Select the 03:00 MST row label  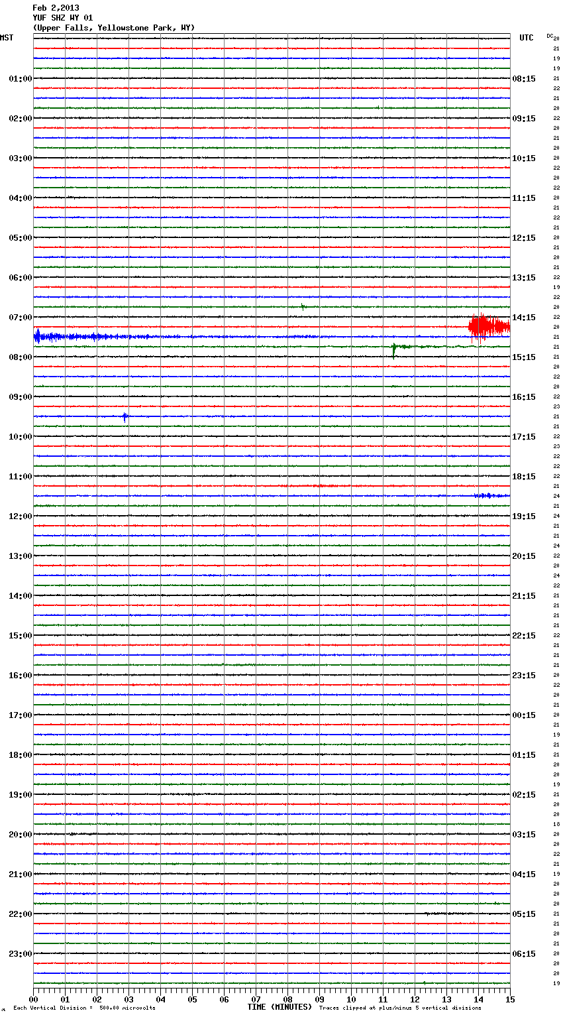coord(21,158)
